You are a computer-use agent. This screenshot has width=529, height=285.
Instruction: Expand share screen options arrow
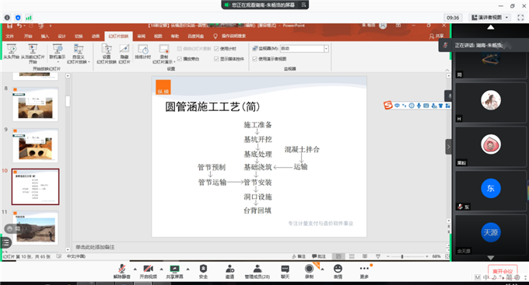pos(188,269)
